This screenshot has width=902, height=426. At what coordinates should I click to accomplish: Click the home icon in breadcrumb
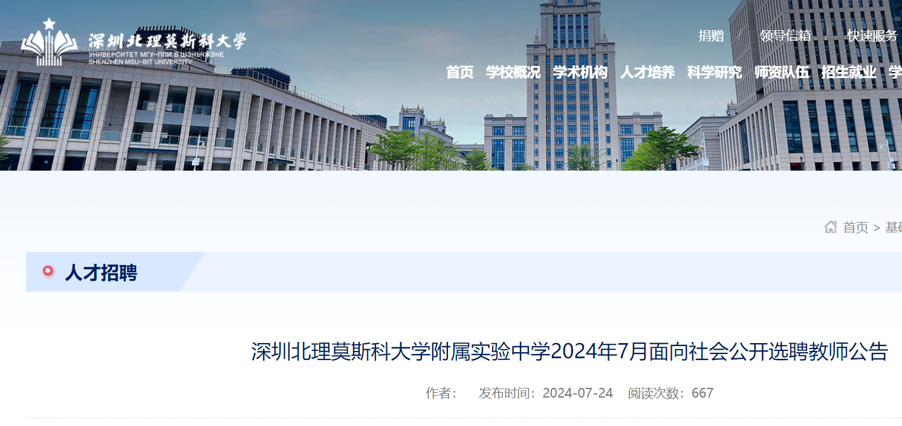click(x=831, y=227)
